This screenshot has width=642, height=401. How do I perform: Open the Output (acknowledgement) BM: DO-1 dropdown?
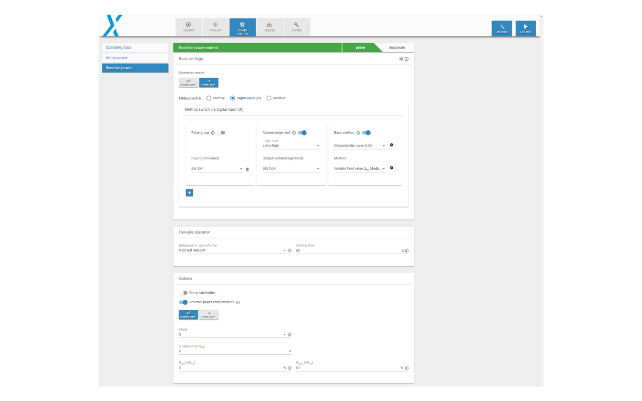(x=291, y=169)
